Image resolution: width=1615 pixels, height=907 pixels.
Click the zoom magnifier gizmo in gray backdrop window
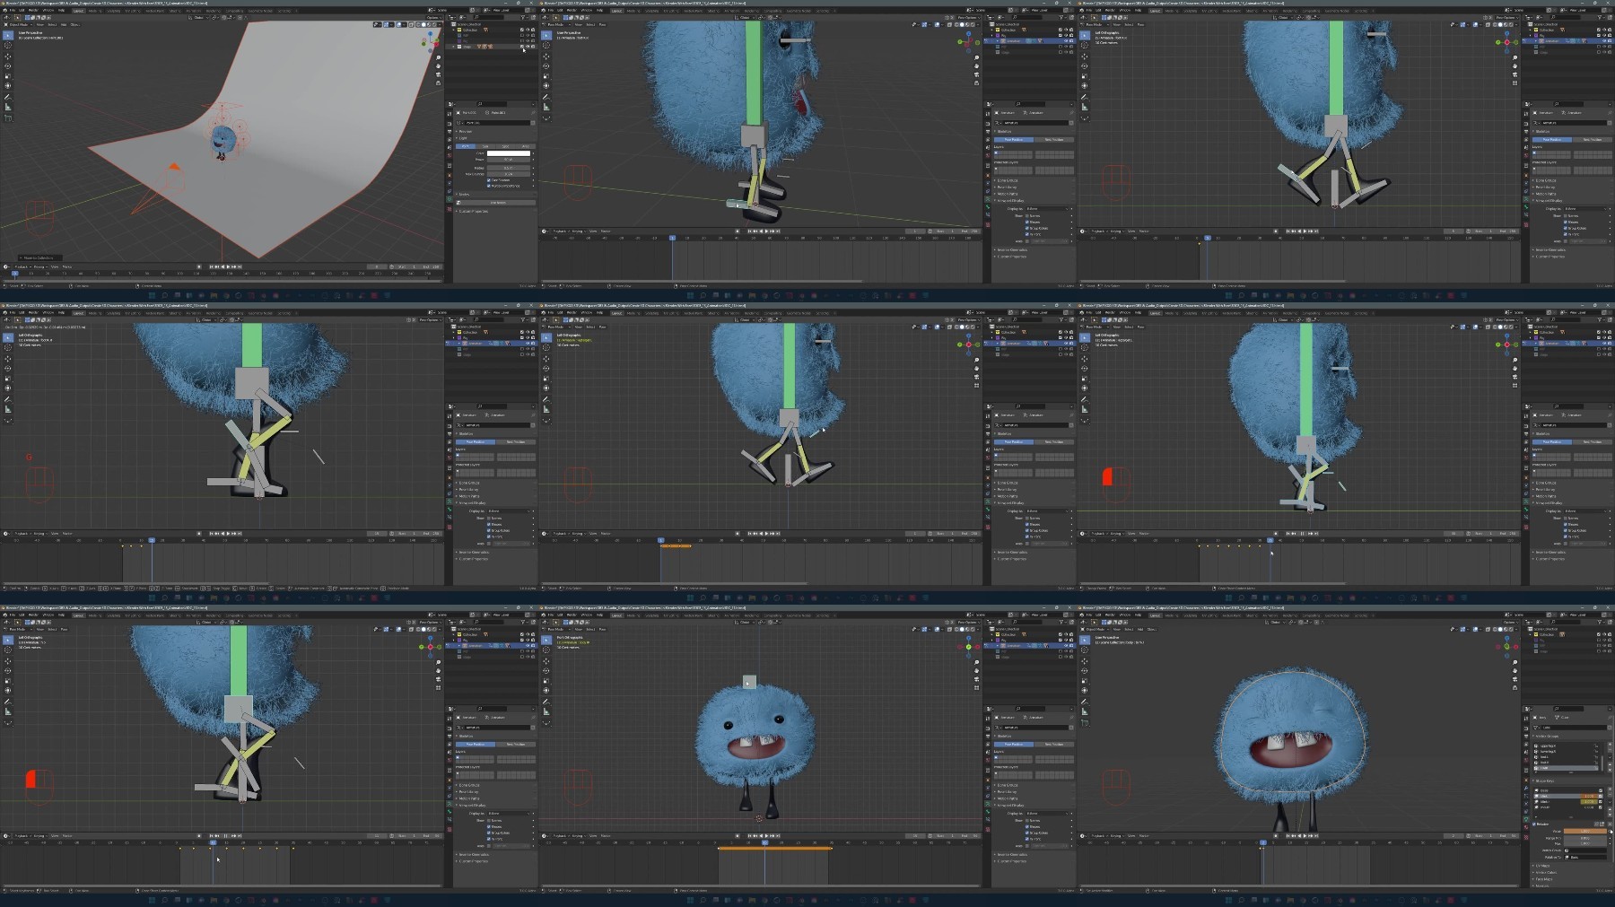coord(438,57)
